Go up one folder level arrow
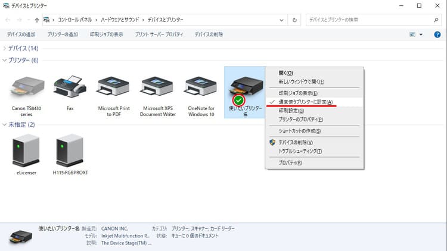Image resolution: width=447 pixels, height=251 pixels. [x=37, y=20]
